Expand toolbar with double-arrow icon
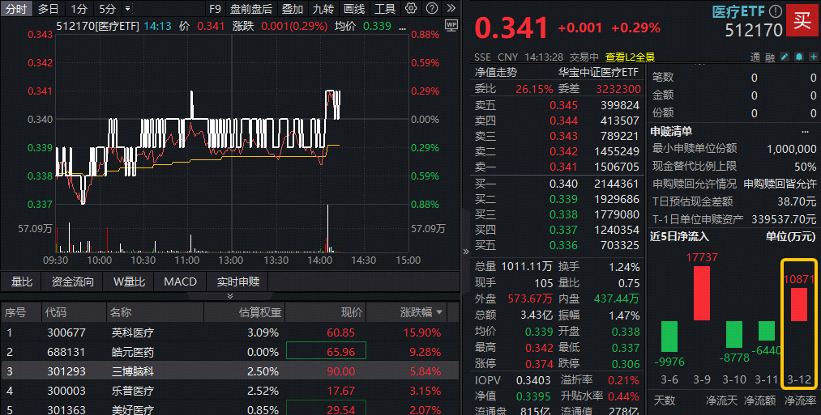This screenshot has width=821, height=415. [x=450, y=9]
